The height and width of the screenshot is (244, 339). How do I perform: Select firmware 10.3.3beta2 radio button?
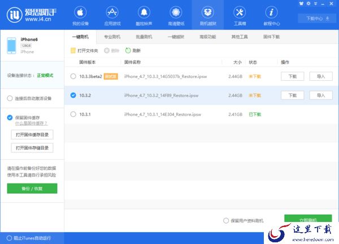pos(73,76)
